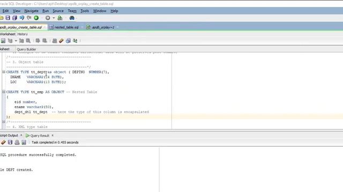Viewport: 343px width, 192px height.
Task: Open the Source menu
Action: 58,11
